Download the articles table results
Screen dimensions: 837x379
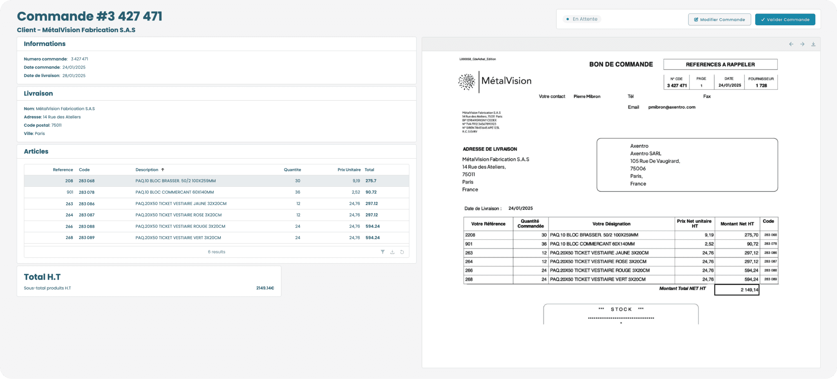[x=392, y=252]
